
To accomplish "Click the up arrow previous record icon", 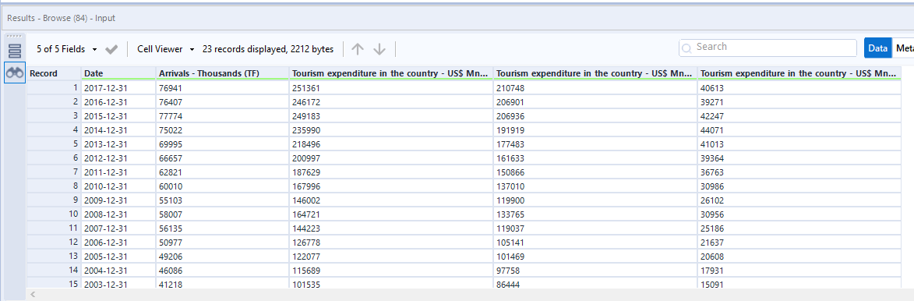I will (x=358, y=50).
